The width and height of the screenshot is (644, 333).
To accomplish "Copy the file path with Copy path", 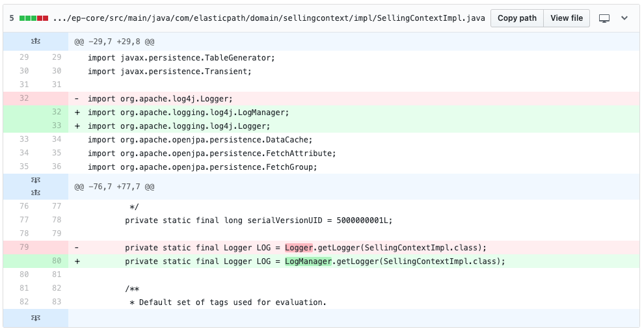I will [x=517, y=18].
